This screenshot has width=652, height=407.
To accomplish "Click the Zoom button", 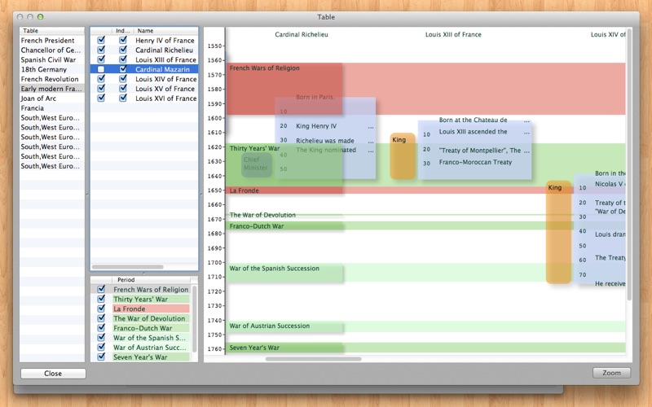I will tap(612, 373).
